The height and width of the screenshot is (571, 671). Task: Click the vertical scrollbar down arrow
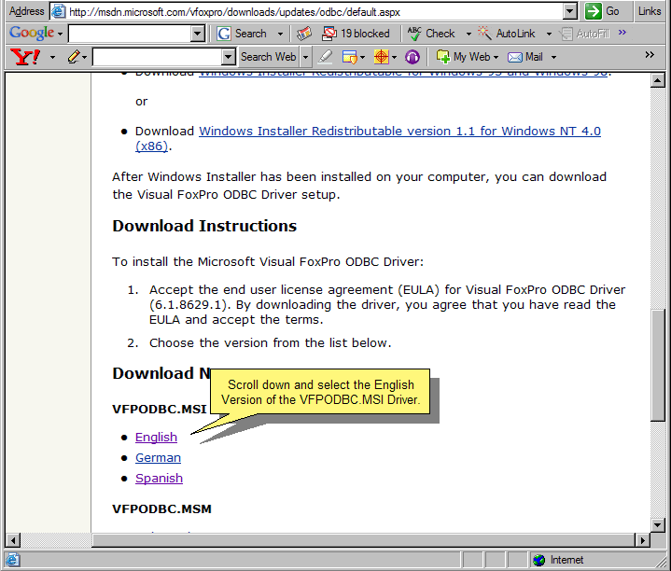(660, 523)
